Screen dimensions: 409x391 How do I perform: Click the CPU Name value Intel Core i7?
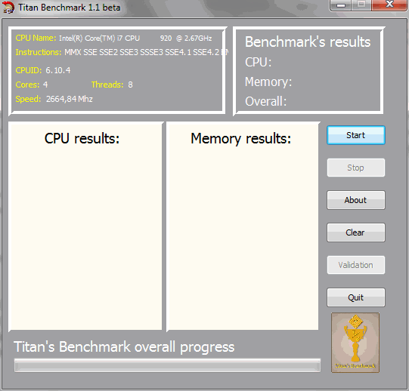coord(135,38)
